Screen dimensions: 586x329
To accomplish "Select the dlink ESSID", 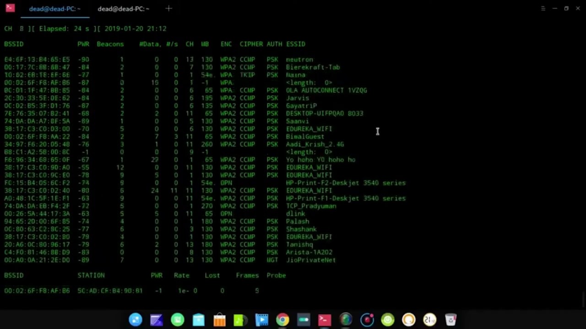I will tap(296, 213).
